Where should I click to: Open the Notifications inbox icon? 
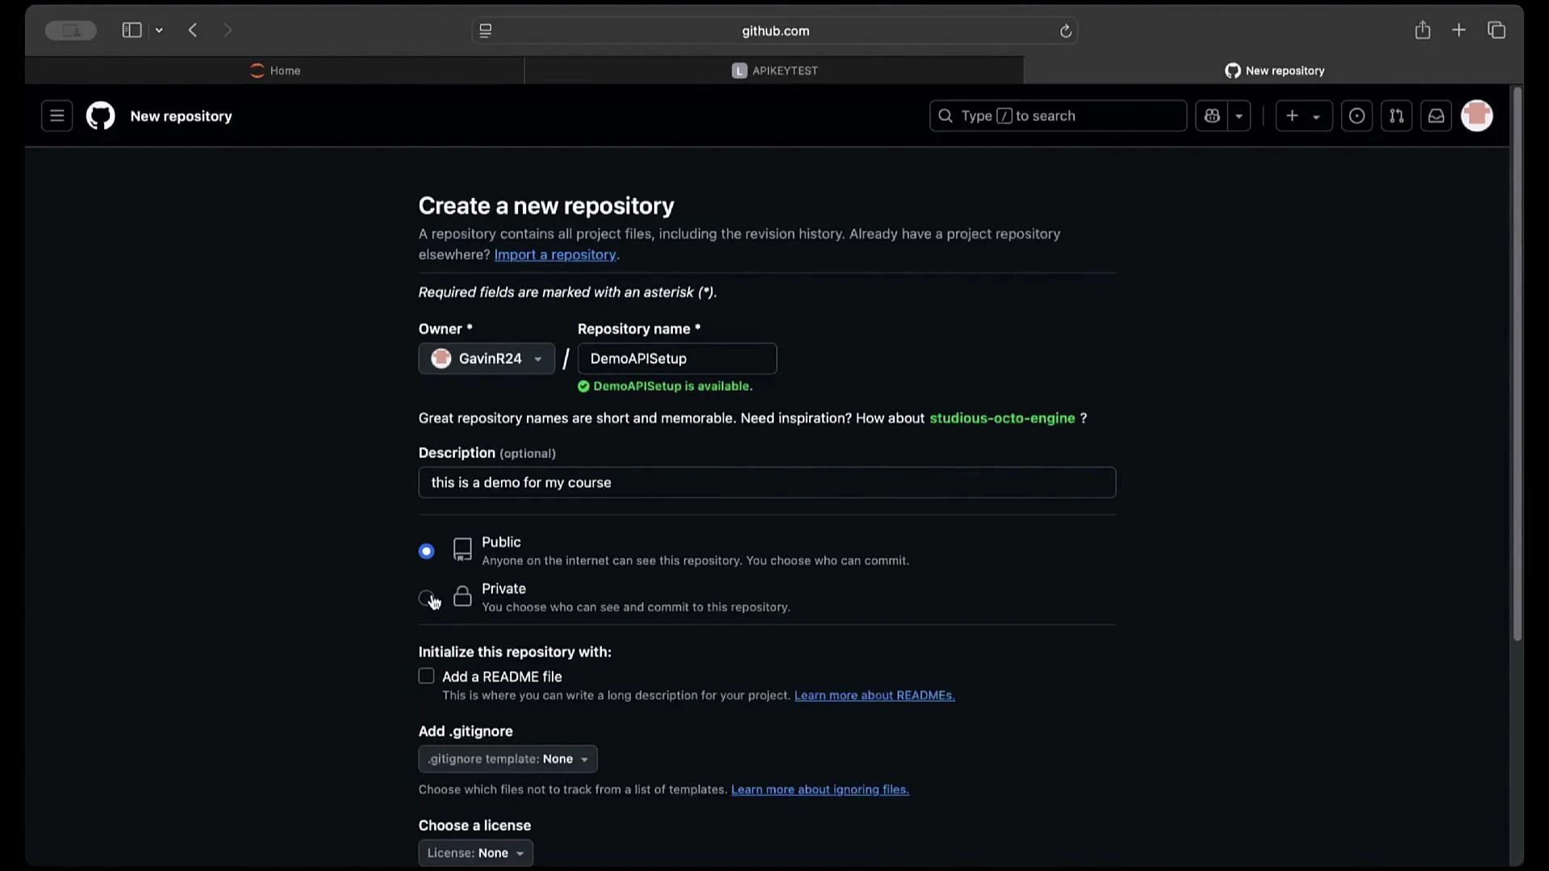pos(1436,115)
